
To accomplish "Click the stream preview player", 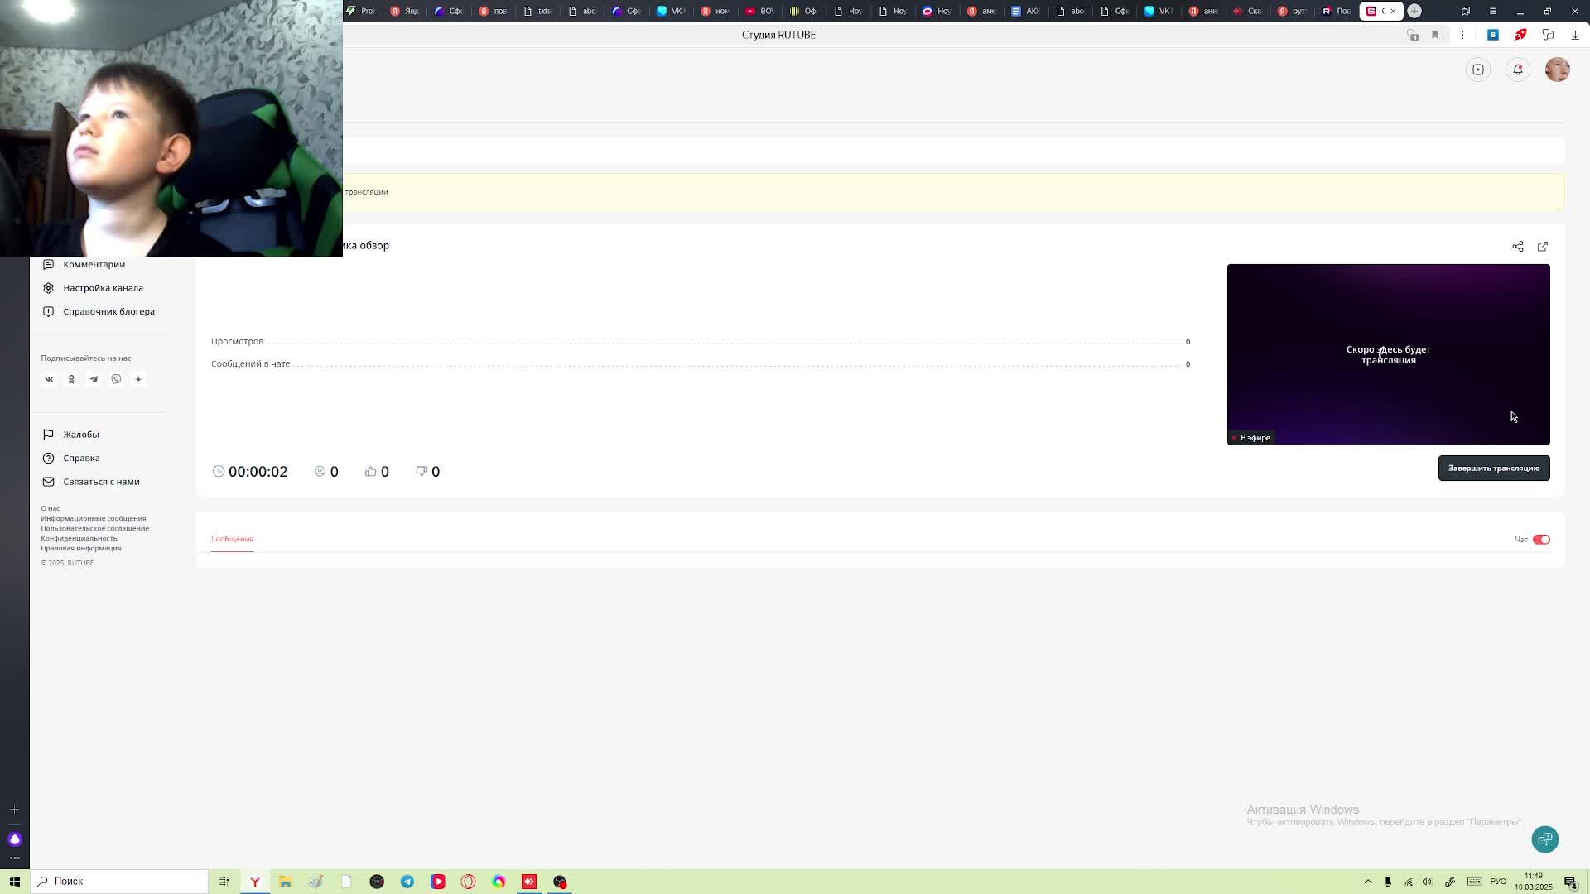I will pos(1388,354).
